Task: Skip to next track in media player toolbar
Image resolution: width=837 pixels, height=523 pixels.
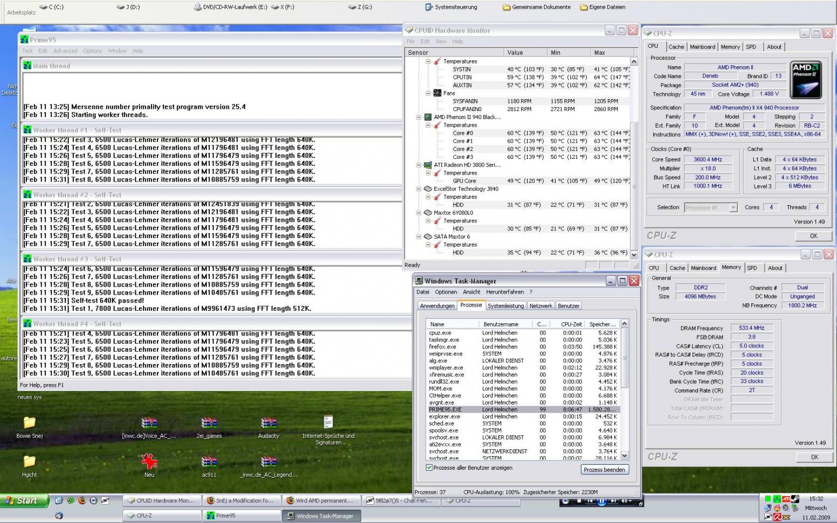Action: 613,501
